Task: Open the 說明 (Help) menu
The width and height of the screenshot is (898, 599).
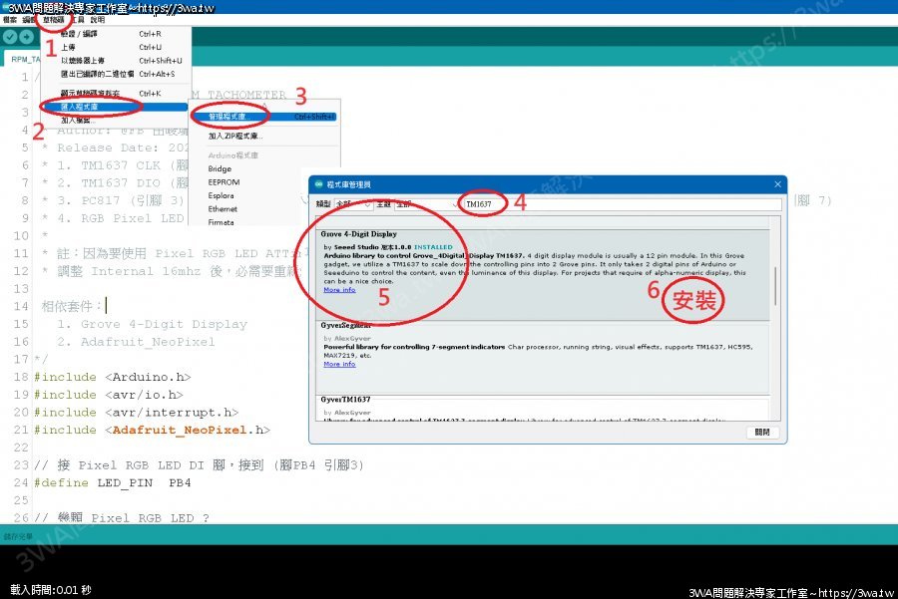Action: (x=97, y=19)
